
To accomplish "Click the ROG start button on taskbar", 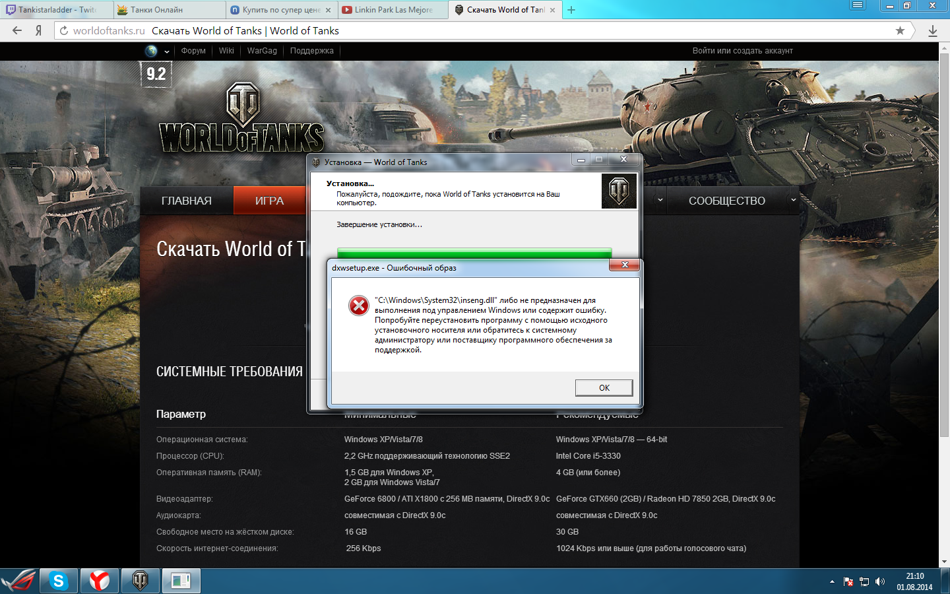I will coord(18,581).
